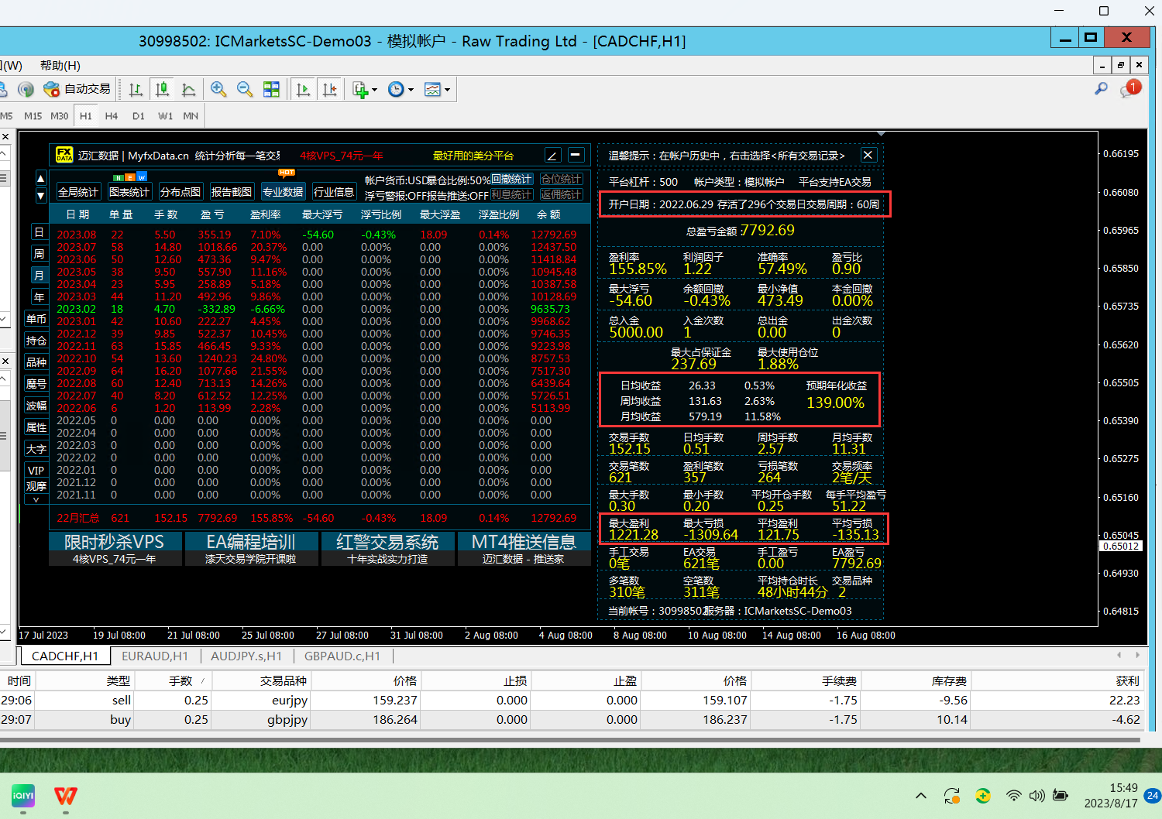Select the 品种 side button
The width and height of the screenshot is (1162, 819).
(x=36, y=362)
